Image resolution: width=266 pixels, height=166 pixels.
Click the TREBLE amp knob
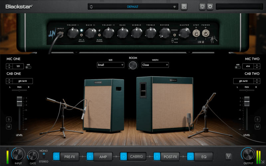151,33
